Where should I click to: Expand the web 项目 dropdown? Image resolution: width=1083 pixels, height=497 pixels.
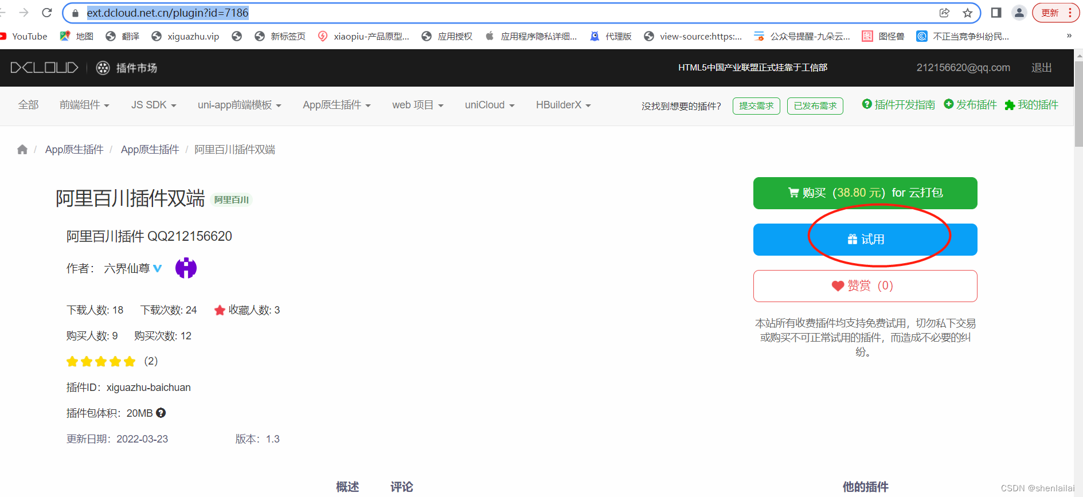pyautogui.click(x=418, y=105)
